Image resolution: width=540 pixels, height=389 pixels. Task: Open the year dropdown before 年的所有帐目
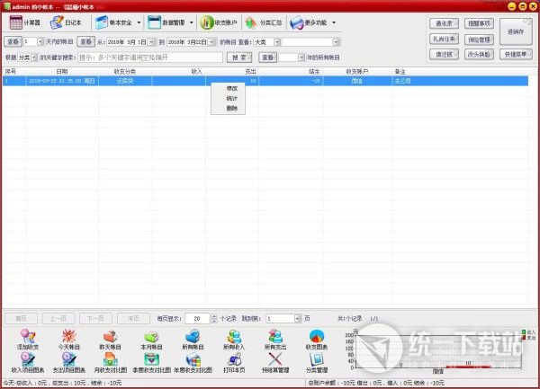click(301, 57)
